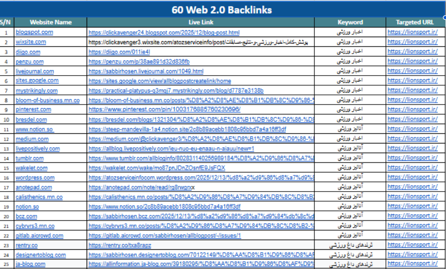Click the pinterest.com hyperlink
Screen dimensions: 446x269
click(x=32, y=110)
